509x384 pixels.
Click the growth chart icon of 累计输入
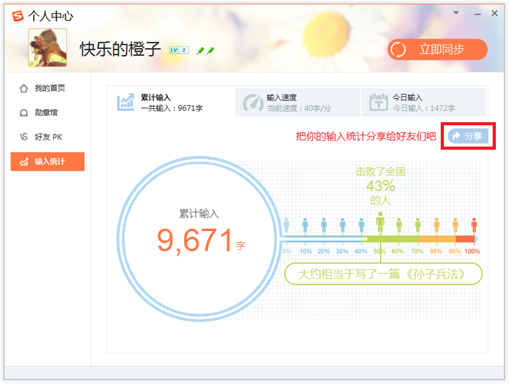click(125, 102)
